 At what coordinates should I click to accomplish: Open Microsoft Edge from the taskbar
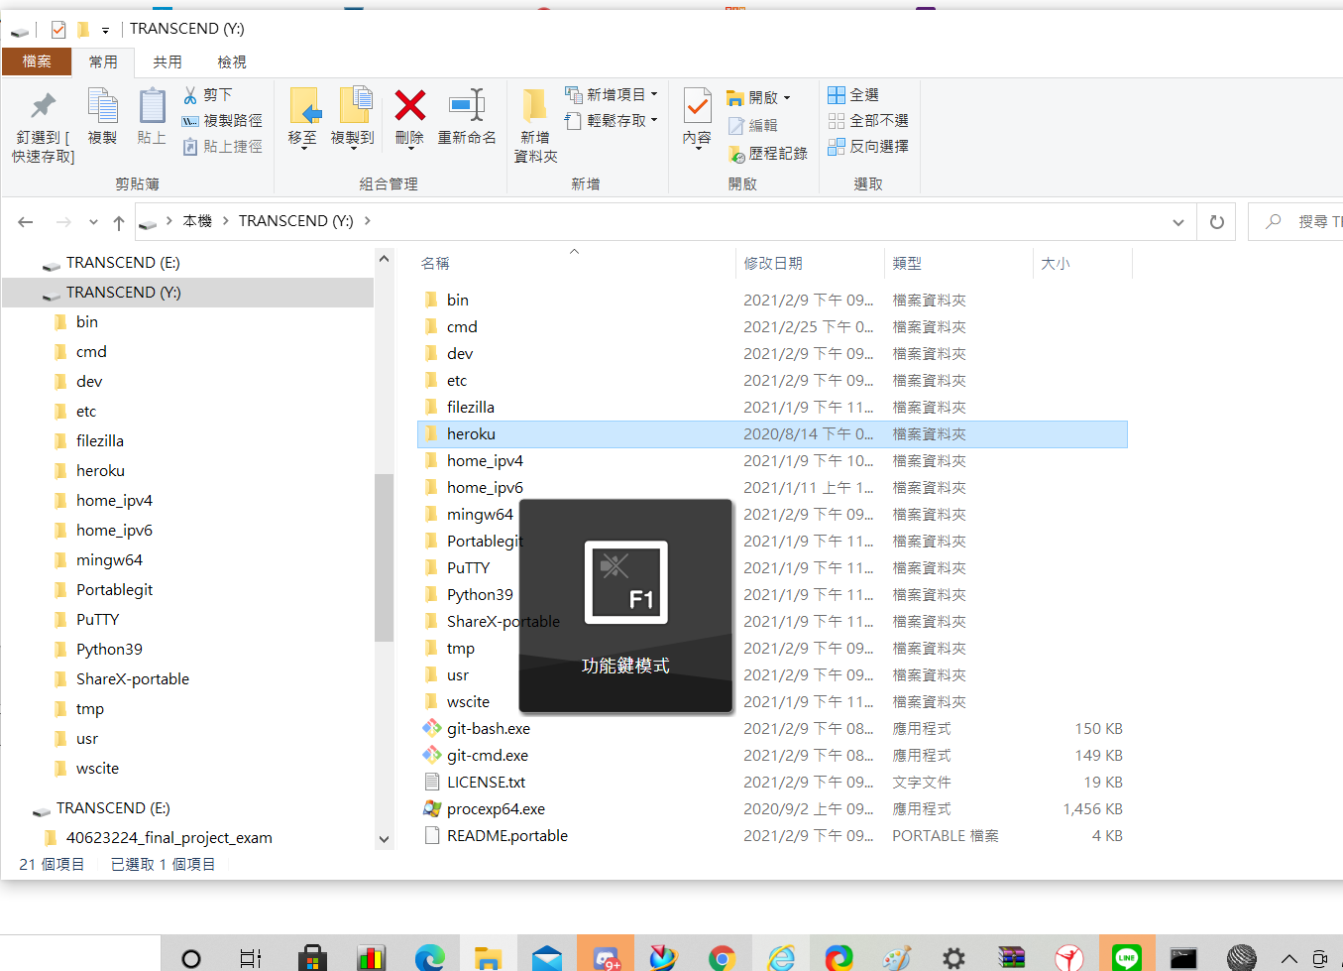[430, 957]
